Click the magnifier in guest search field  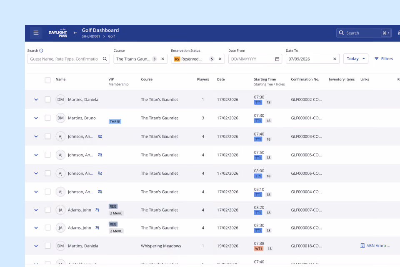(105, 59)
